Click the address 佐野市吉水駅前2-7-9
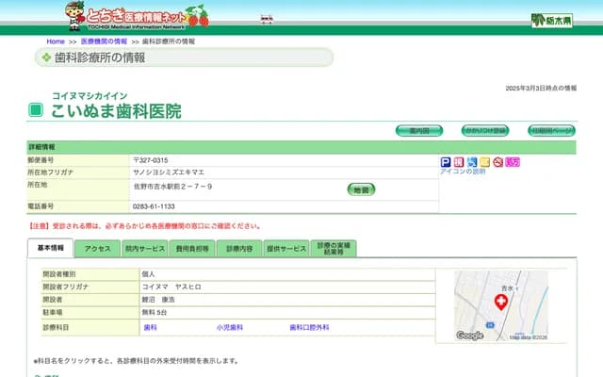Image resolution: width=603 pixels, height=377 pixels. 172,187
